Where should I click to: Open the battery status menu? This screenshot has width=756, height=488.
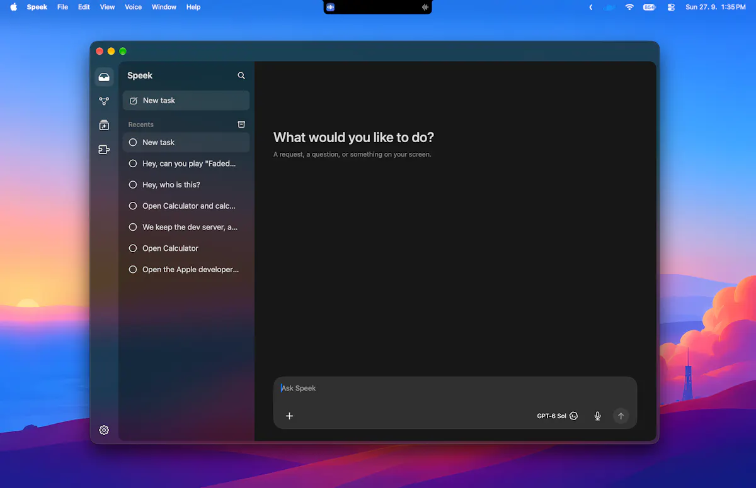[x=650, y=7]
